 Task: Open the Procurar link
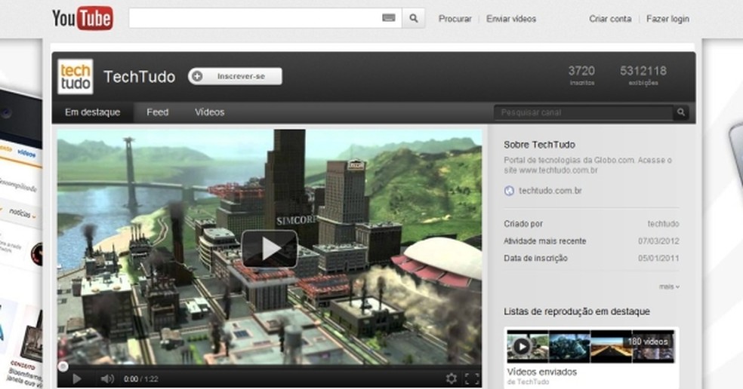pos(455,19)
